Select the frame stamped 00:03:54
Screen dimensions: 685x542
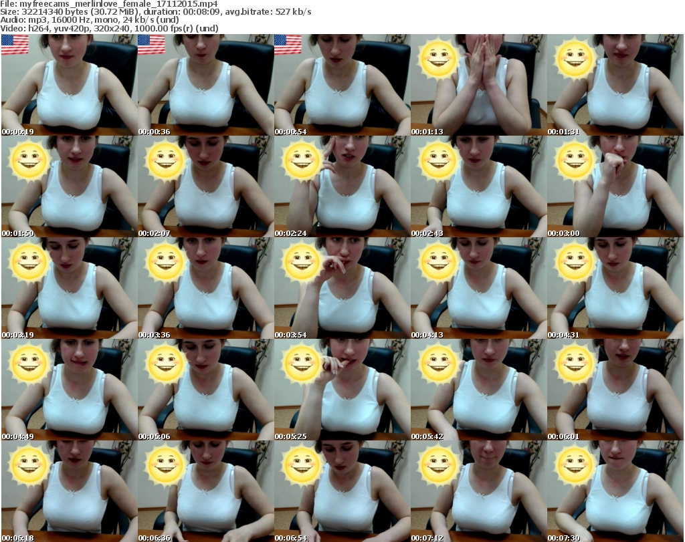coord(342,289)
